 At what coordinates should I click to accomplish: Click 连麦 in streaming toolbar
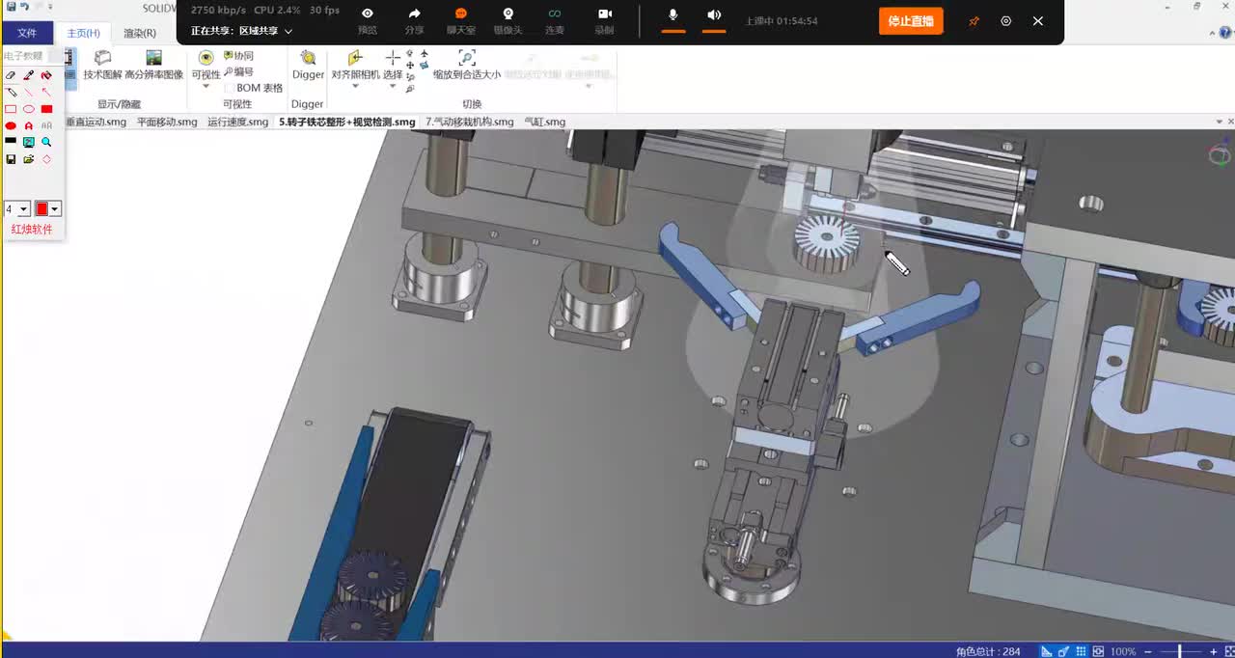[x=555, y=20]
